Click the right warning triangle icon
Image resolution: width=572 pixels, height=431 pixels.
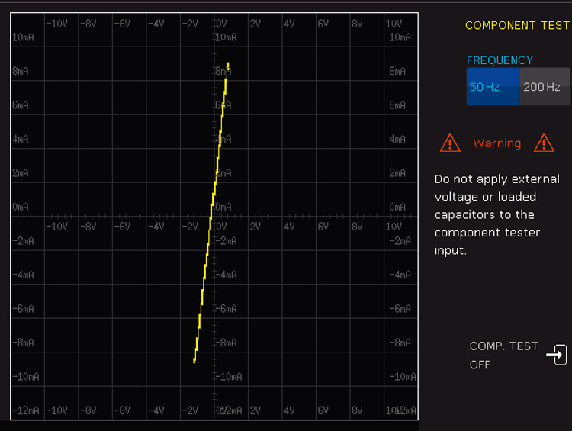[544, 143]
